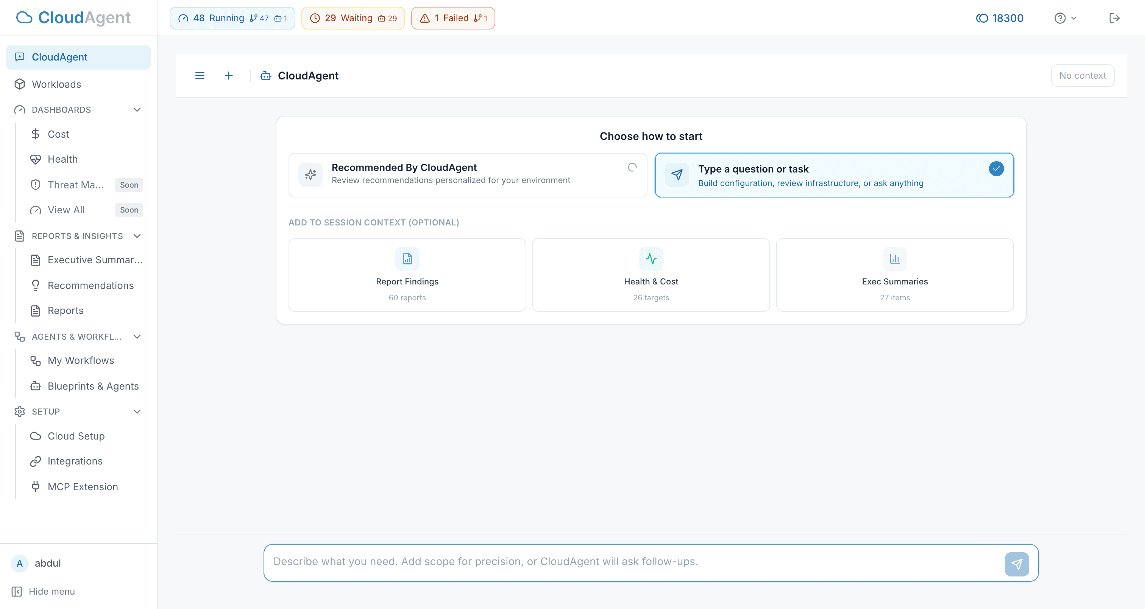Select Recommended By CloudAgent start option
The height and width of the screenshot is (609, 1145).
467,175
